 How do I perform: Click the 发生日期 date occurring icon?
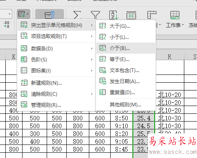pos(103,81)
